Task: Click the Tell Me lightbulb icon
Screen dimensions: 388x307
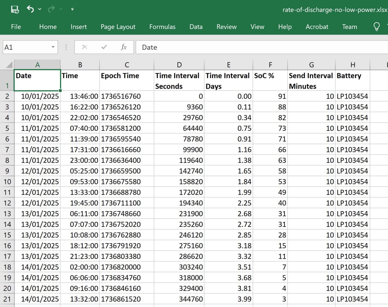Action: pyautogui.click(x=377, y=27)
